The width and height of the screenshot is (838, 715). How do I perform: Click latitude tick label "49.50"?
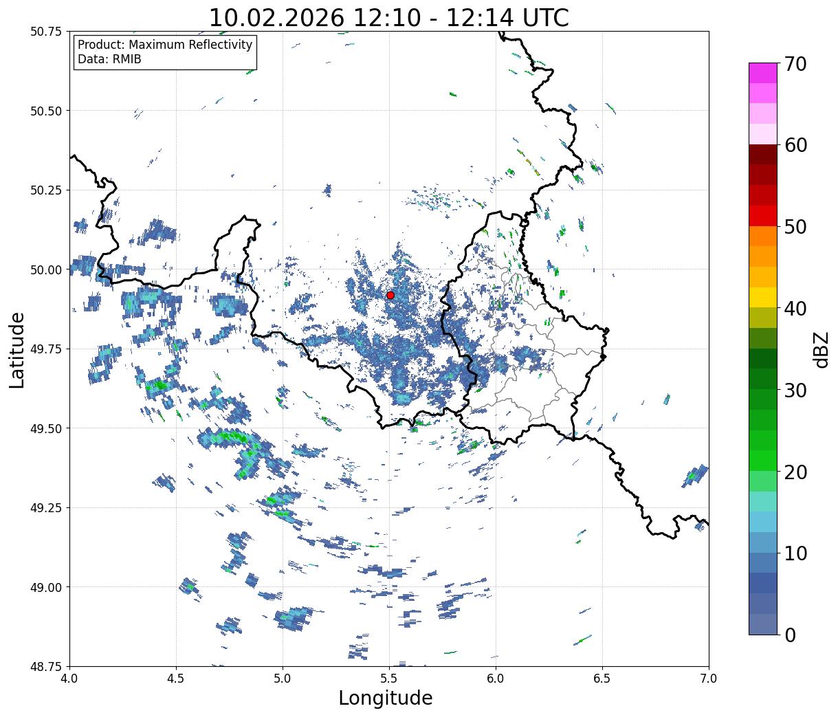(46, 428)
